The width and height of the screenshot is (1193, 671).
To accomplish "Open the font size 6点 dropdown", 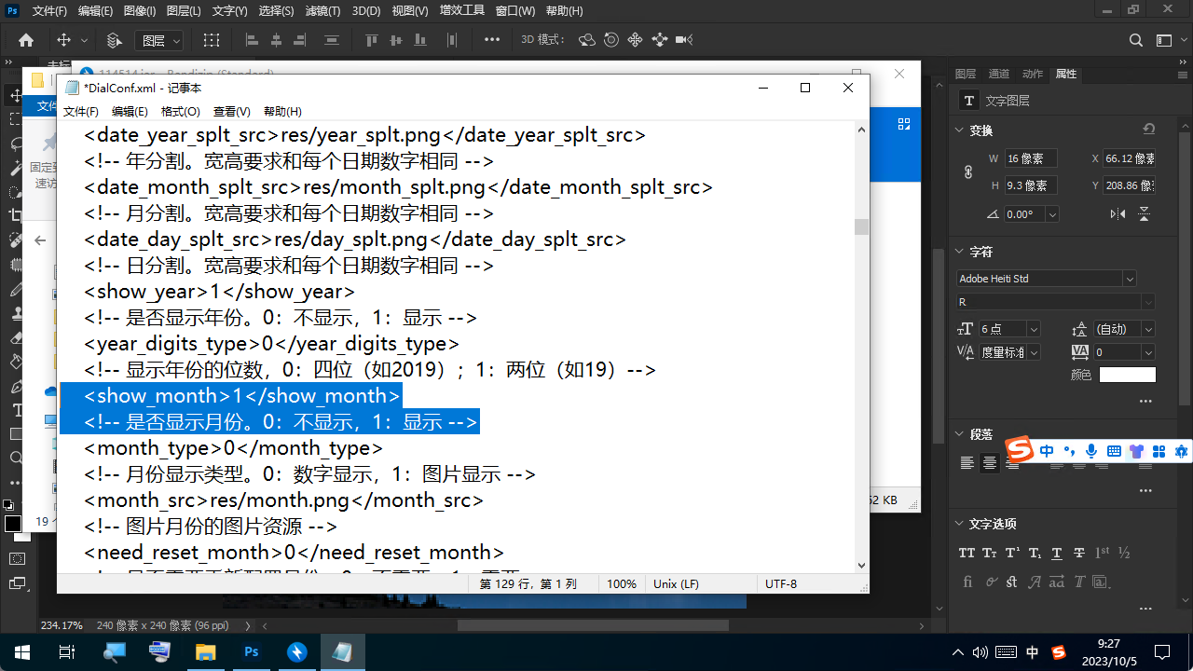I will (x=1033, y=329).
